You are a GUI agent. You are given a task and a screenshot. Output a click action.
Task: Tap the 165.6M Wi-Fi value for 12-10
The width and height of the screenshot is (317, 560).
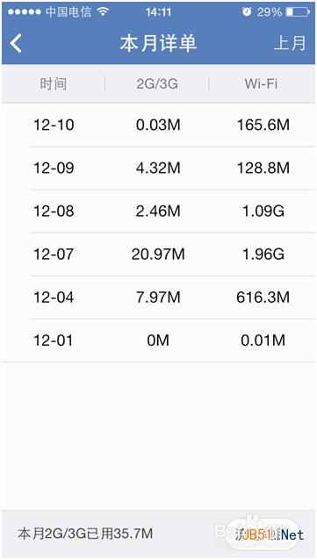(x=263, y=125)
